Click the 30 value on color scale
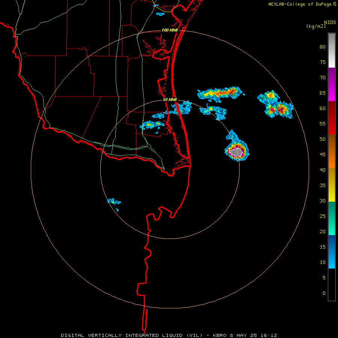Screen dimensions: 338x338 323,201
